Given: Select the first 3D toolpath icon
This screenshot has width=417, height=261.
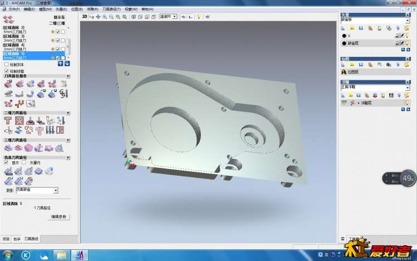Looking at the screenshot, I should [x=8, y=148].
